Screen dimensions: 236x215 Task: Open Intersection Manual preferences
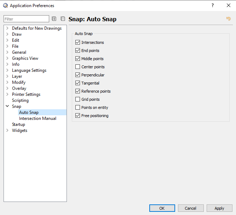click(x=38, y=118)
